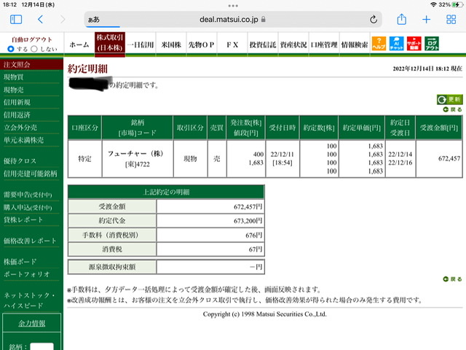Image resolution: width=466 pixels, height=350 pixels.
Task: Open the 資産状況 tab
Action: pyautogui.click(x=293, y=44)
